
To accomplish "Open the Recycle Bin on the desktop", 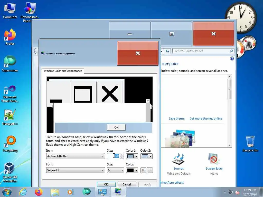I will [x=250, y=144].
